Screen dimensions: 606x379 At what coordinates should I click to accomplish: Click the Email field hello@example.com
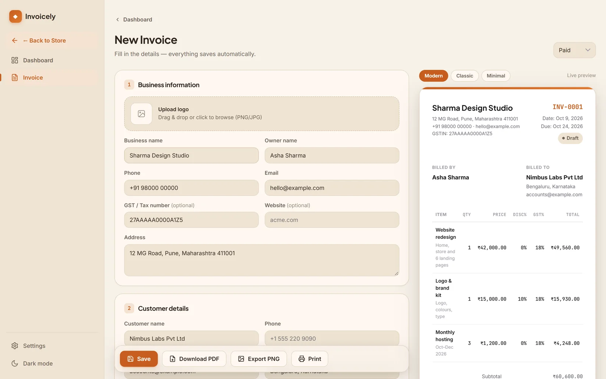coord(332,188)
